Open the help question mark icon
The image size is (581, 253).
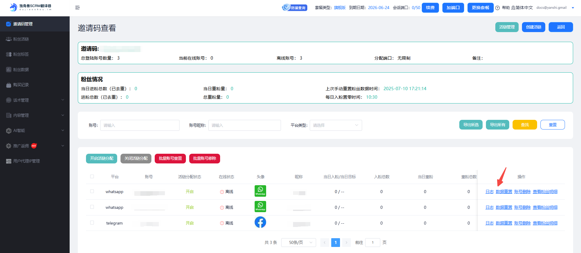497,8
